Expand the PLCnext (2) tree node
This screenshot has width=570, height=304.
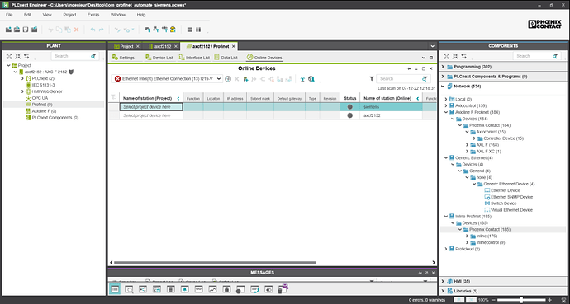(22, 78)
